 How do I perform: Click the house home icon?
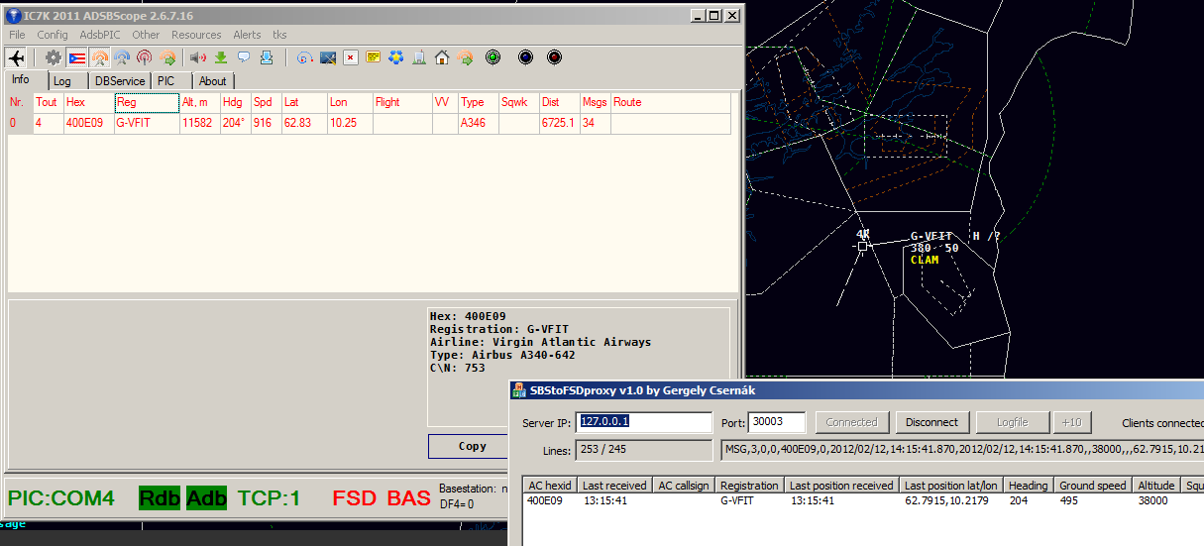(x=442, y=57)
